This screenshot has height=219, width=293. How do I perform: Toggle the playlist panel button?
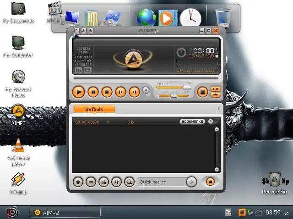pos(202,92)
